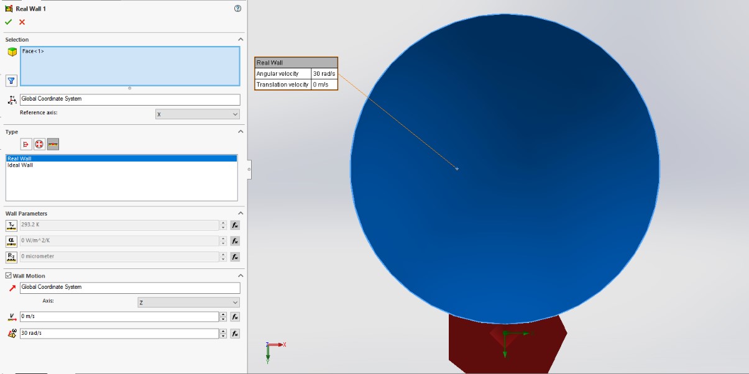Viewport: 749px width, 374px height.
Task: Select the wall boundary condition type icon
Action: pos(53,144)
